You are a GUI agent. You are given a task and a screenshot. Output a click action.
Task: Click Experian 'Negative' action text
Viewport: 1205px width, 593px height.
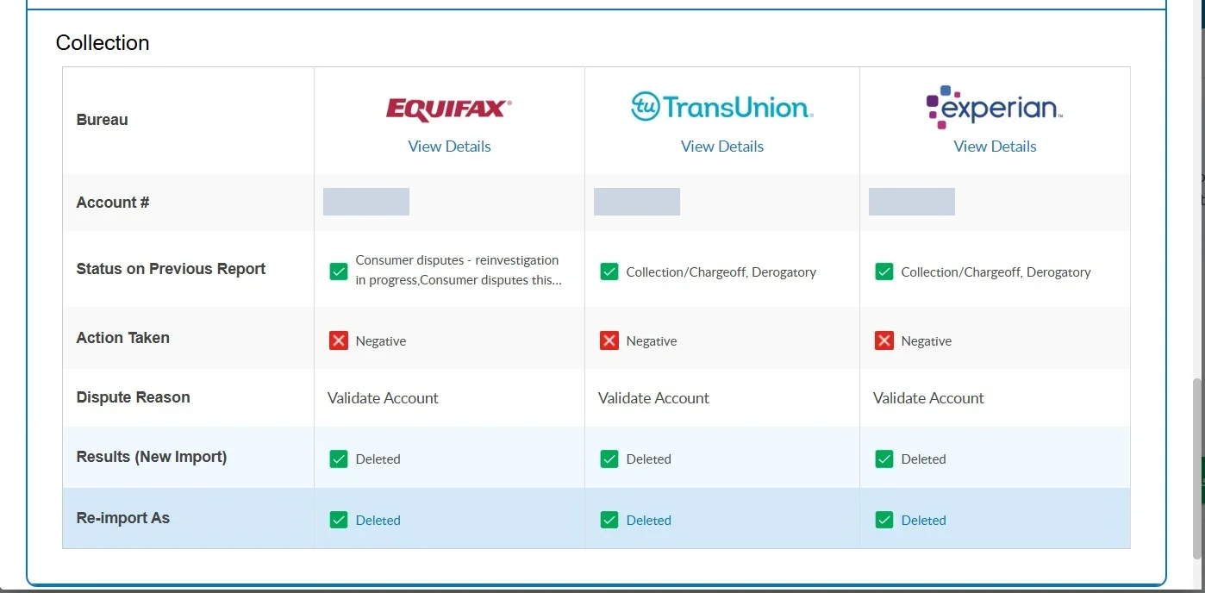click(x=927, y=341)
